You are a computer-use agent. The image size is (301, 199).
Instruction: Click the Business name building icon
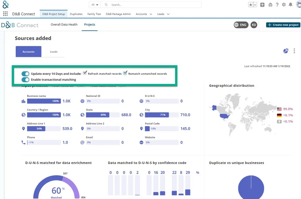coord(23,101)
